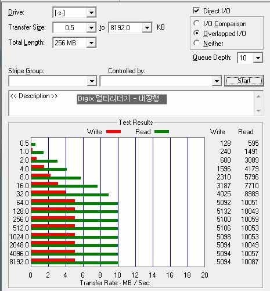This screenshot has width=270, height=291.
Task: Click the 4096.0 row label in chart
Action: point(19,253)
